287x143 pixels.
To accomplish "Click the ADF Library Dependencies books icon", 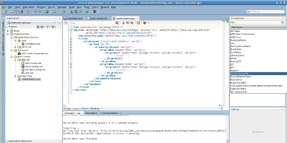I will (x=20, y=54).
